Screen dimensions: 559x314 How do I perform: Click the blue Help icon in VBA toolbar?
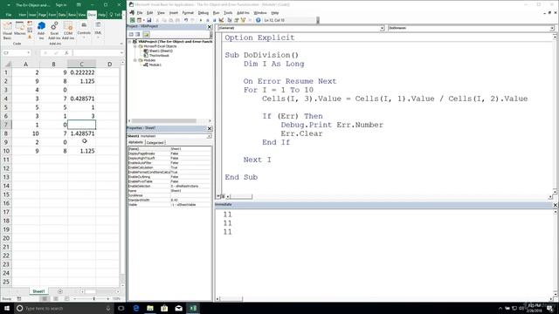tap(259, 20)
